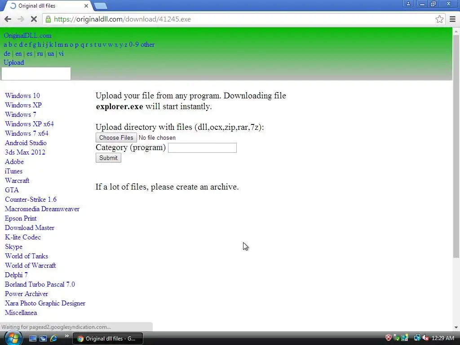Image resolution: width=460 pixels, height=345 pixels.
Task: Open the World of Tanks link
Action: (x=27, y=256)
